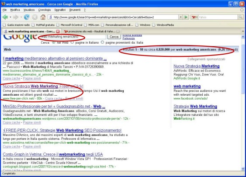This screenshot has width=246, height=177.
Task: Open the File menu
Action: point(4,10)
